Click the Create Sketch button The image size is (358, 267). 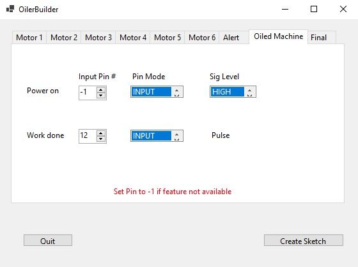tap(304, 240)
